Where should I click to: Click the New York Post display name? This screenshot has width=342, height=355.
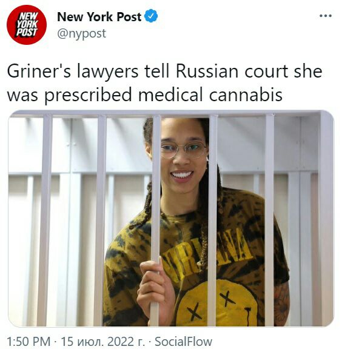99,17
